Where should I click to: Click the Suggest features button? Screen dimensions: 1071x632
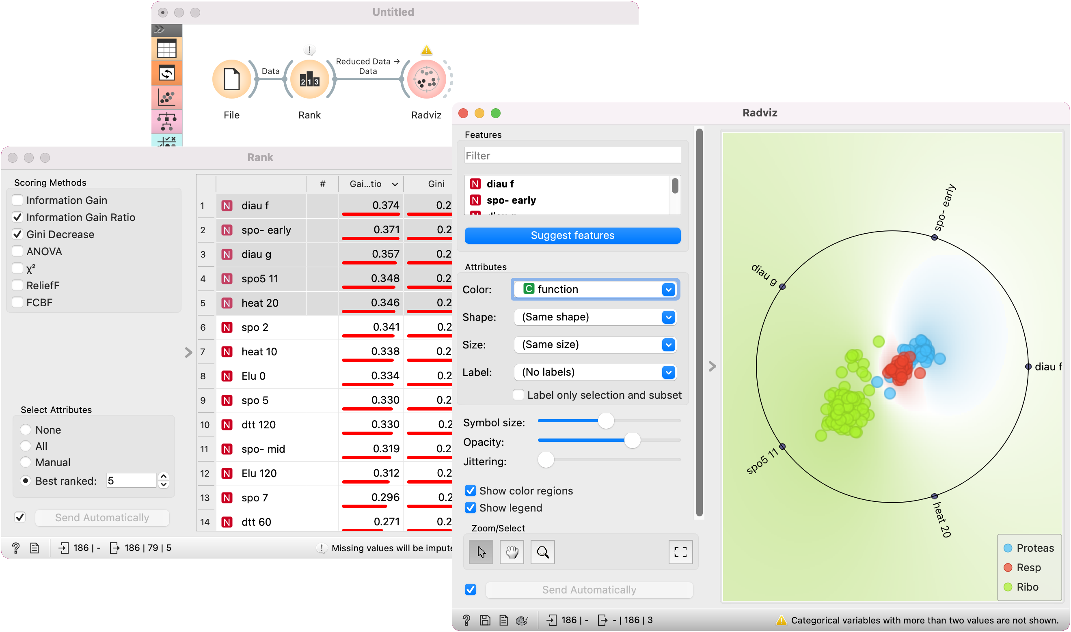(572, 236)
